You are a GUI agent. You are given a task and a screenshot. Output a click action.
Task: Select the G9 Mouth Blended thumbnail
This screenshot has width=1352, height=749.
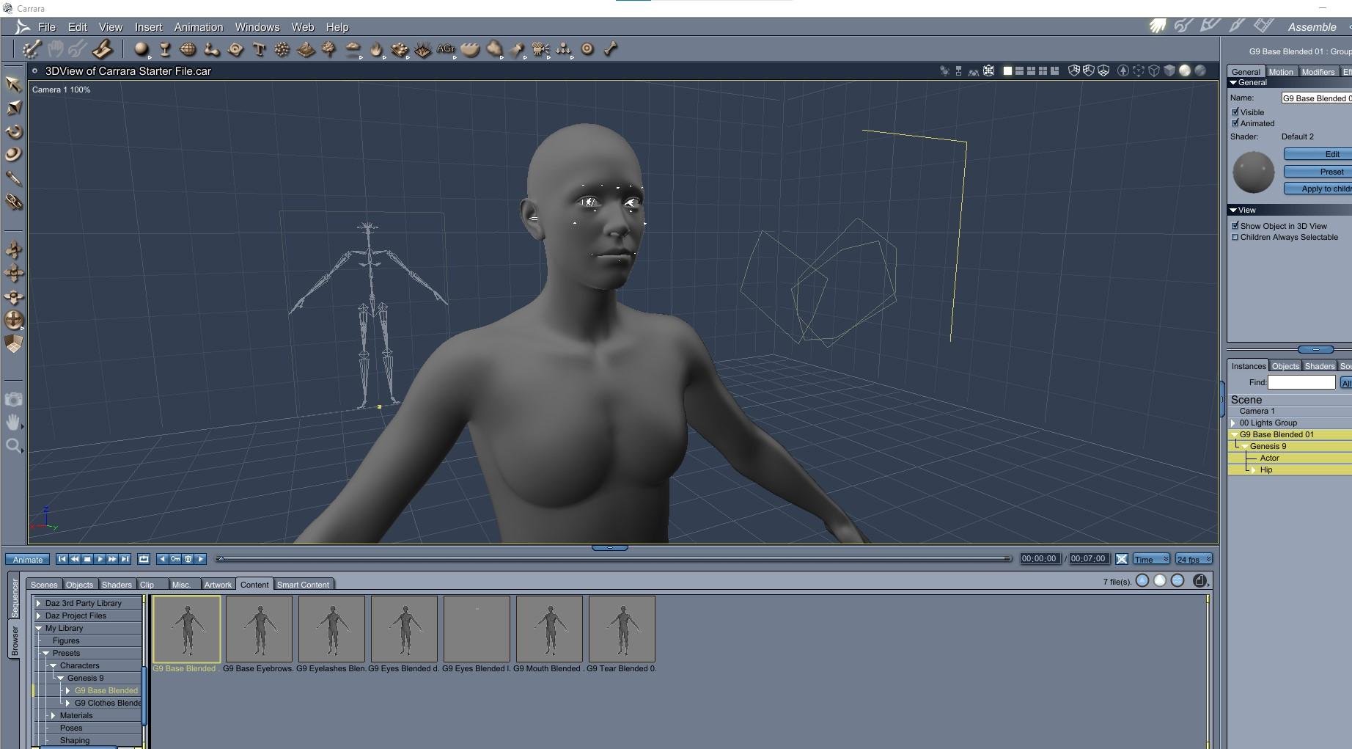[x=549, y=629]
